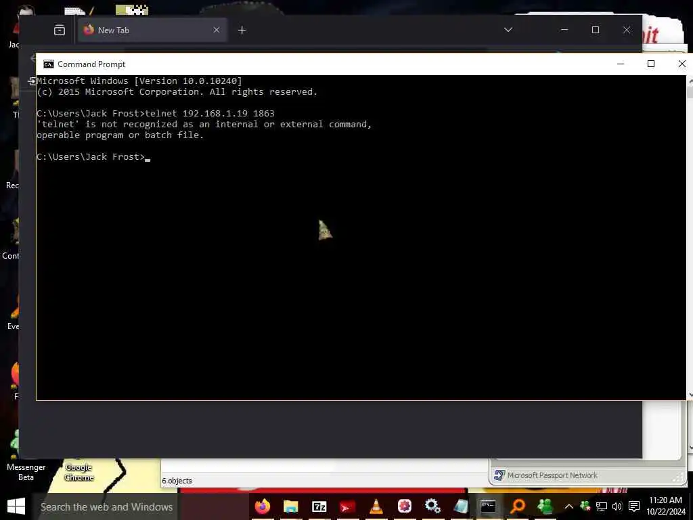Open File Explorer from the taskbar
Viewport: 693px width, 520px height.
[x=291, y=506]
